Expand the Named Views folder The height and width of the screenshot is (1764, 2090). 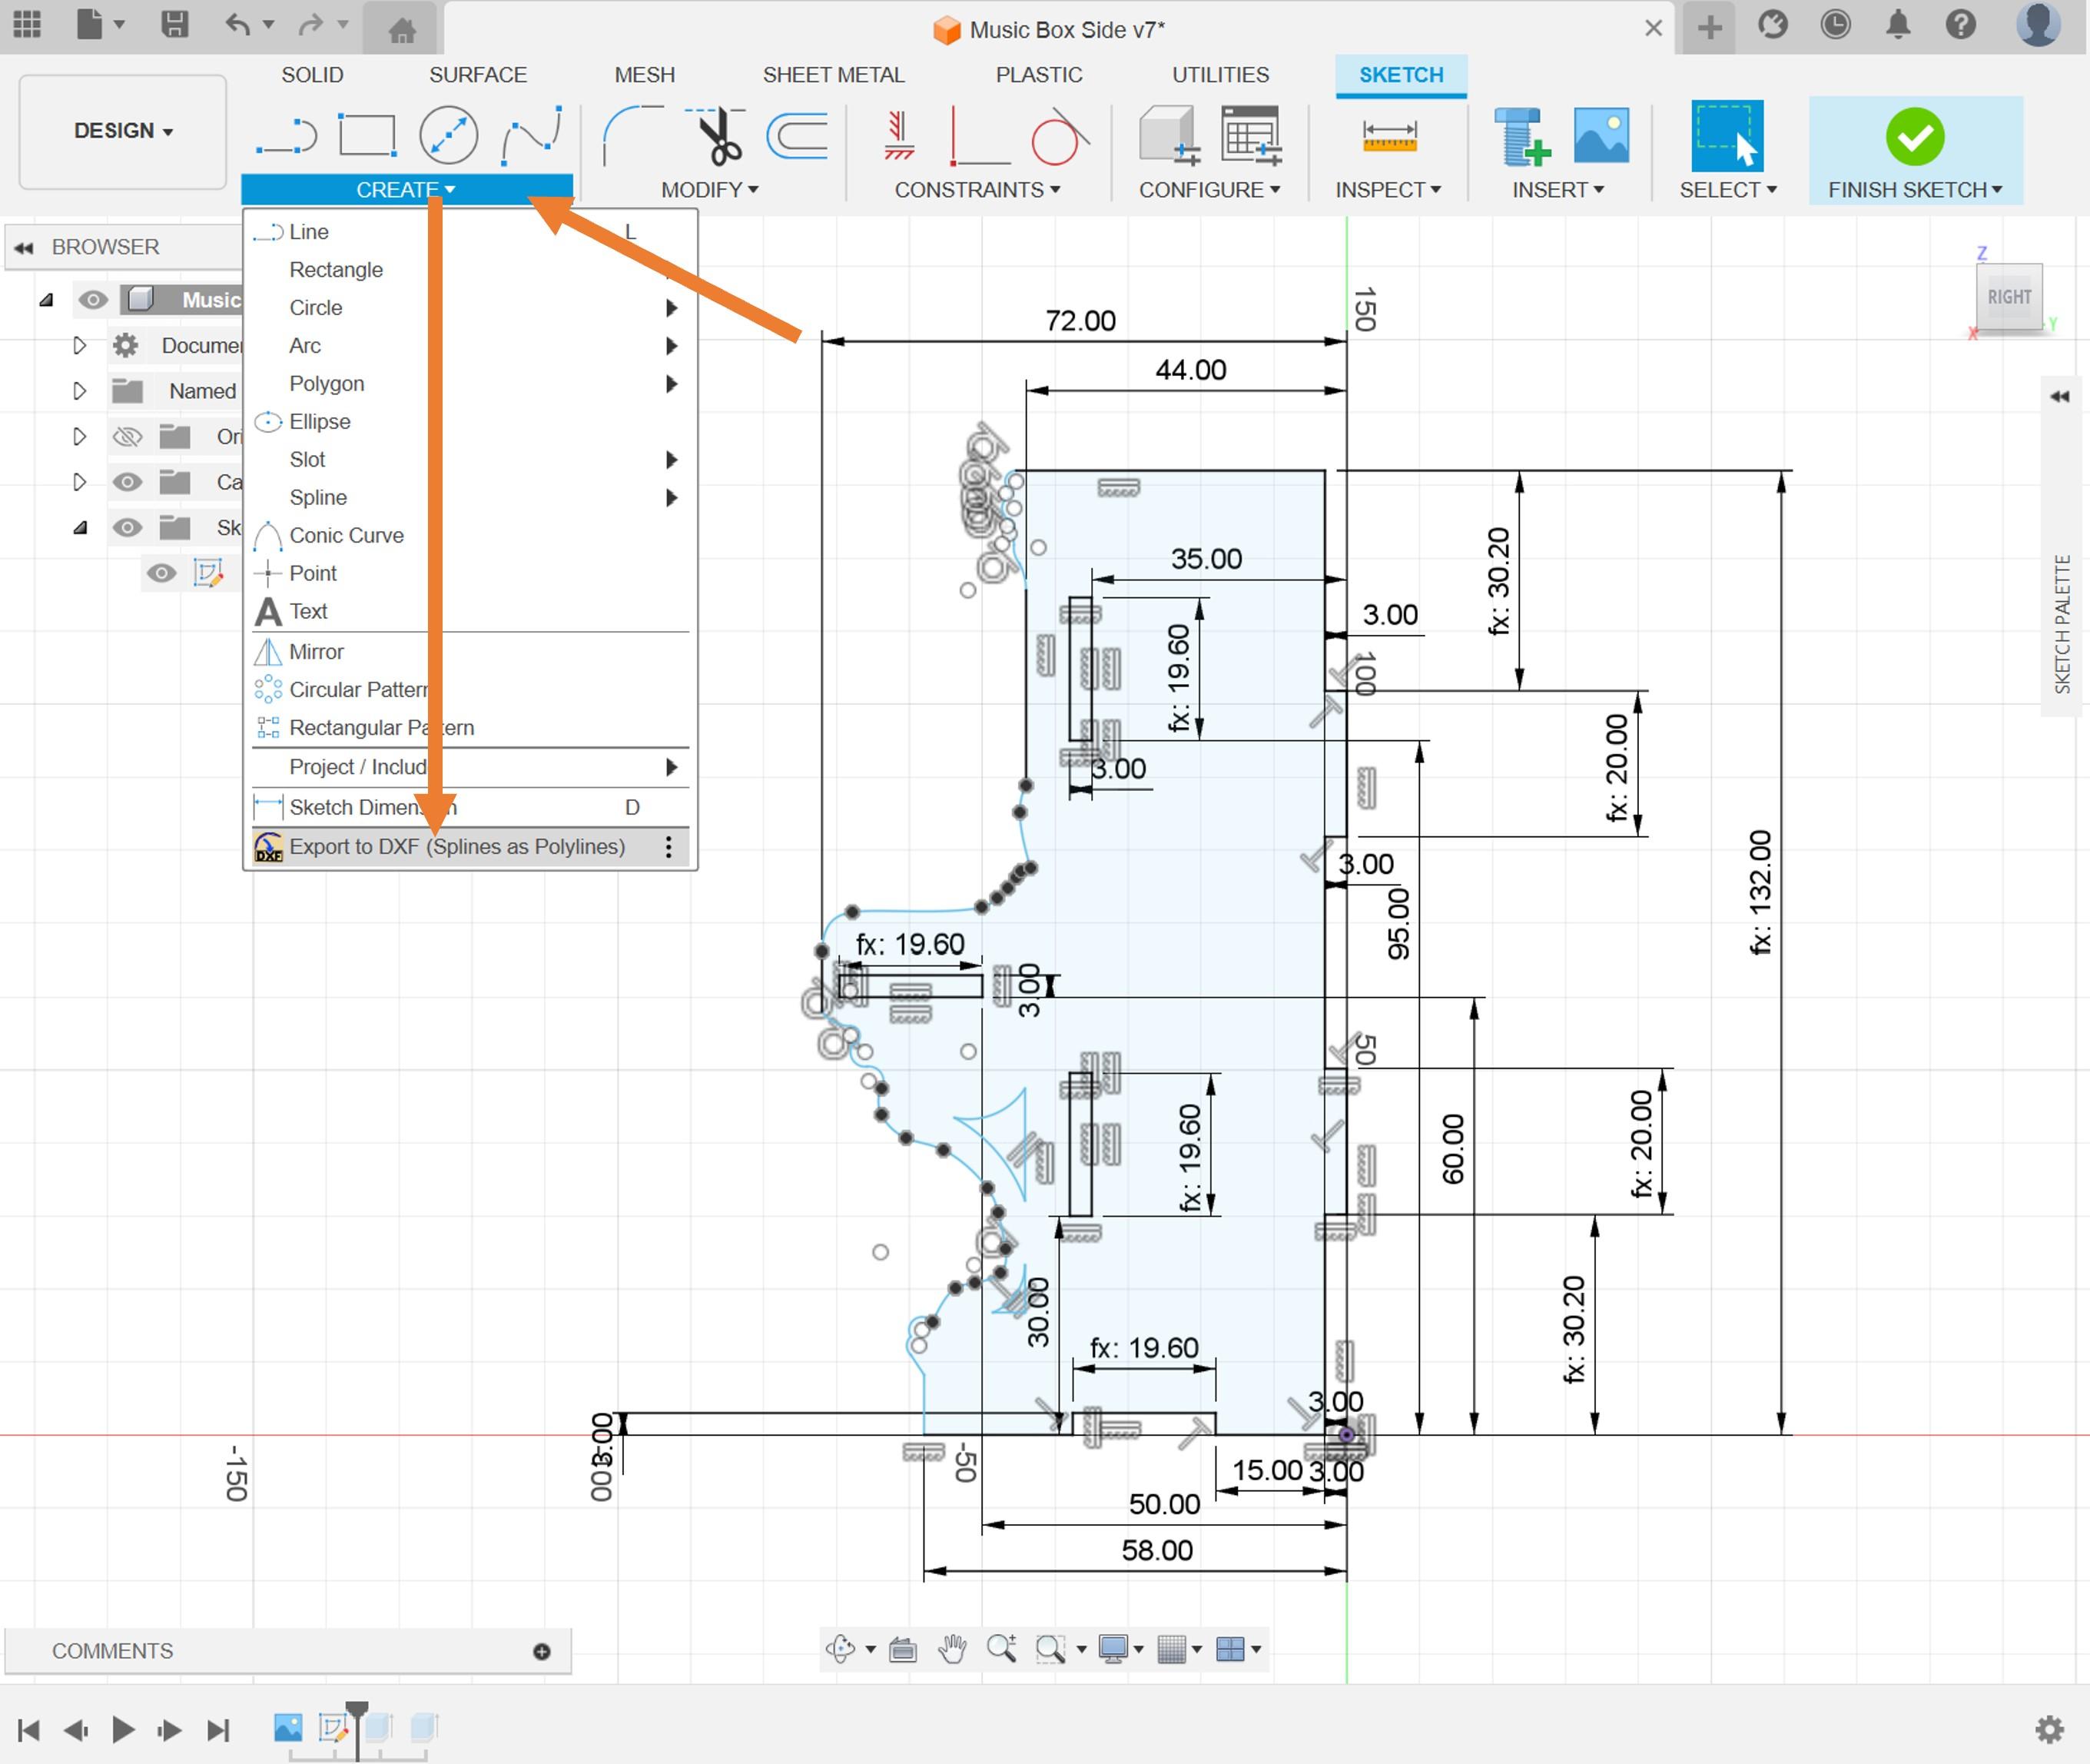(x=79, y=391)
